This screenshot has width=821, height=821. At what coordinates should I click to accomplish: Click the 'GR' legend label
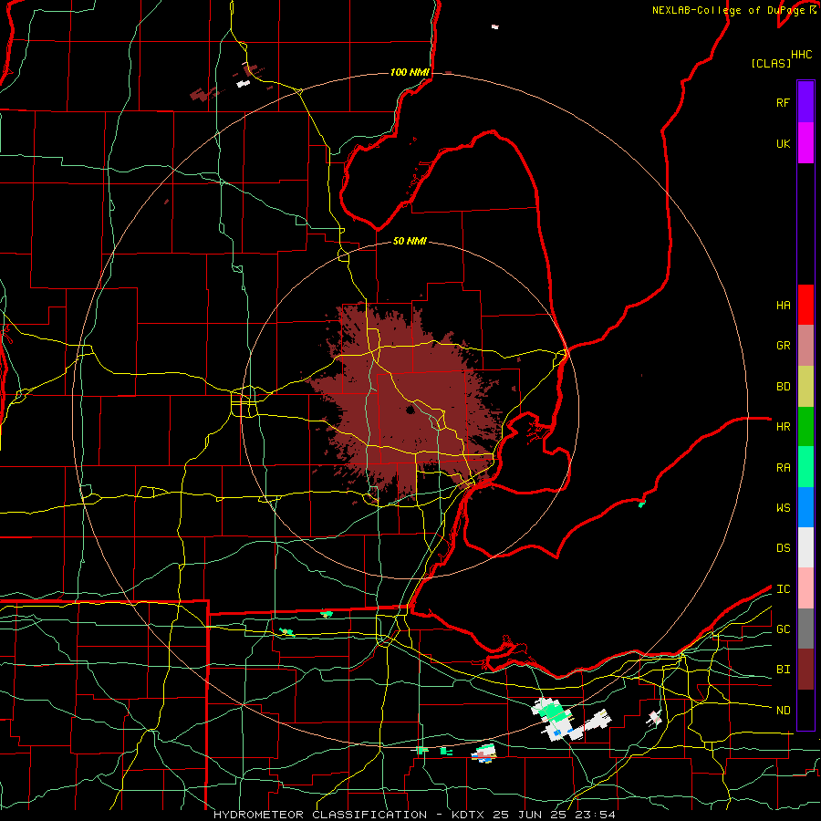click(x=783, y=346)
